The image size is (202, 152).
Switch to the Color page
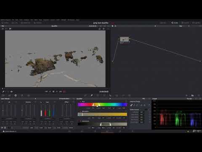click(x=107, y=131)
